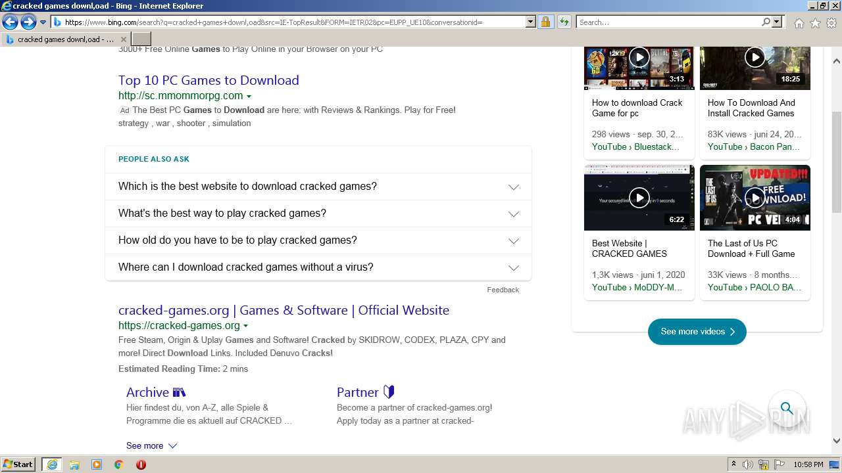Click the browser Back arrow button
Image resolution: width=842 pixels, height=473 pixels.
[10, 22]
